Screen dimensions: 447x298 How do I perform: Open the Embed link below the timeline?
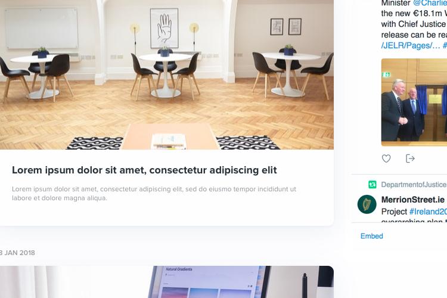tap(371, 236)
